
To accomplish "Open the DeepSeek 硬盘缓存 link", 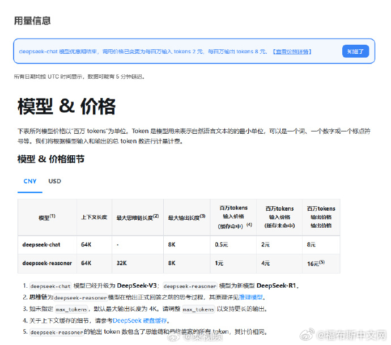I will coord(139,321).
